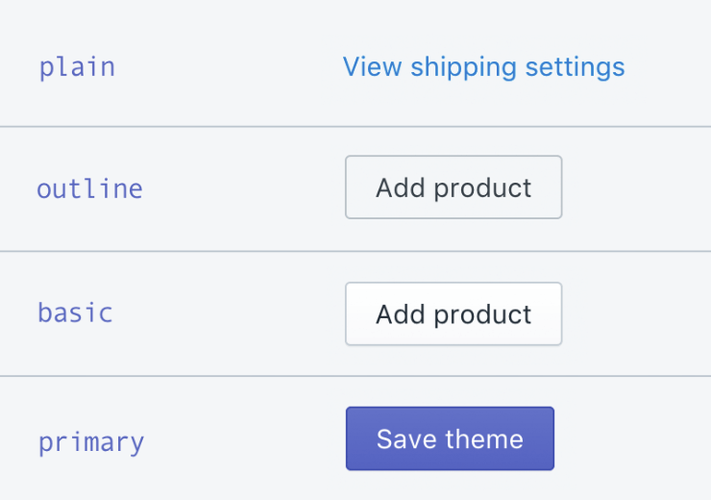The width and height of the screenshot is (711, 500).
Task: Click "product" on the basic row button
Action: (481, 315)
